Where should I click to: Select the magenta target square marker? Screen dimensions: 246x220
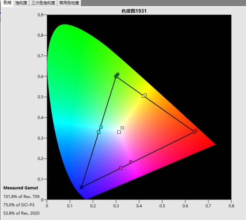pos(121,168)
